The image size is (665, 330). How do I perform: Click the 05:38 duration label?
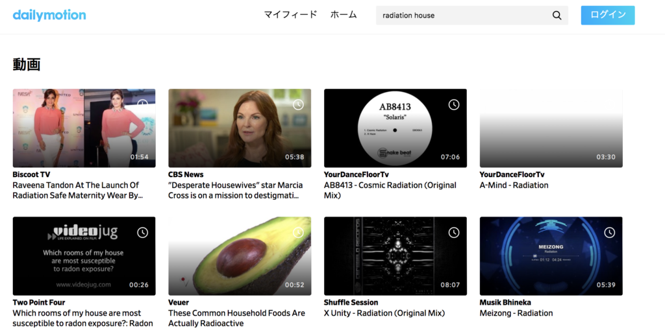point(295,157)
